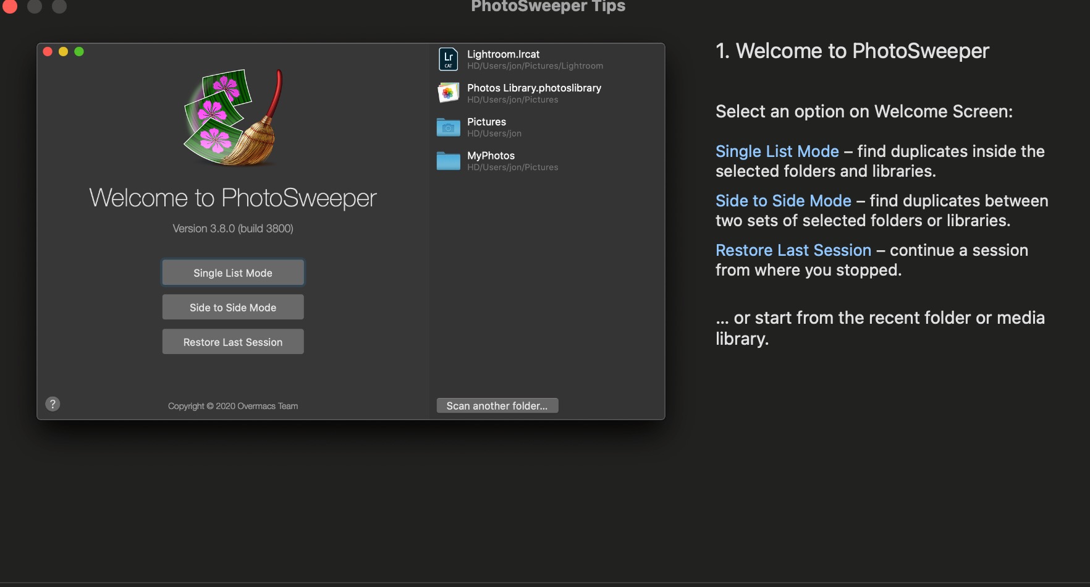Viewport: 1090px width, 587px height.
Task: Click the Version 3.8.0 (build 3800) text
Action: (233, 229)
